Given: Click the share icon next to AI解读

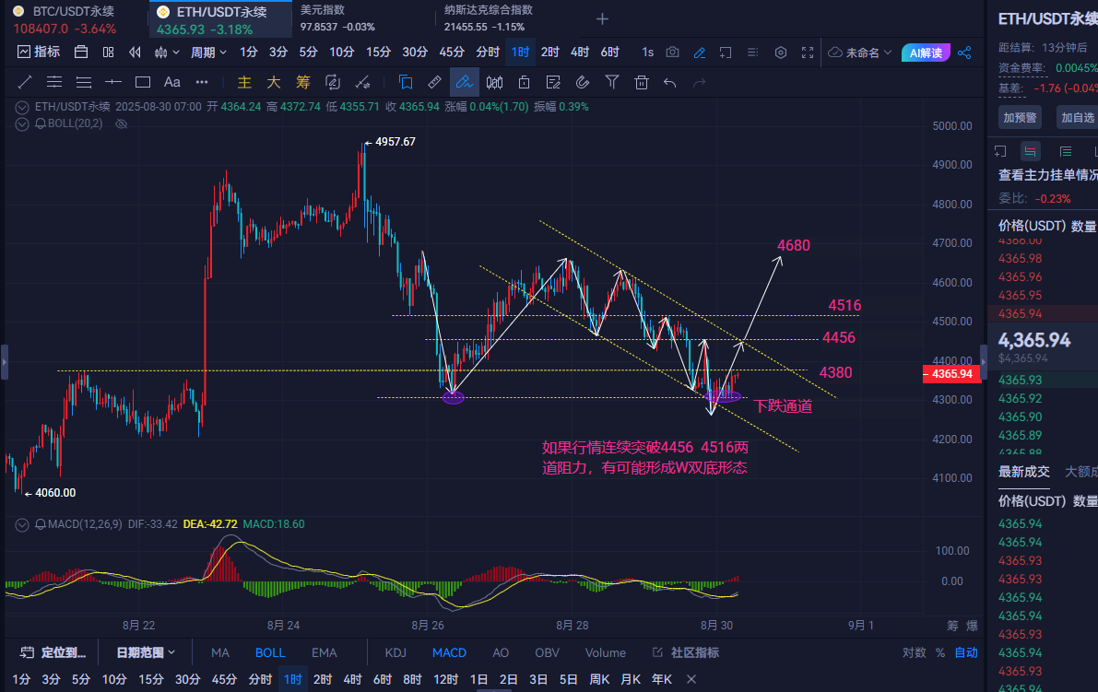Looking at the screenshot, I should (x=964, y=53).
